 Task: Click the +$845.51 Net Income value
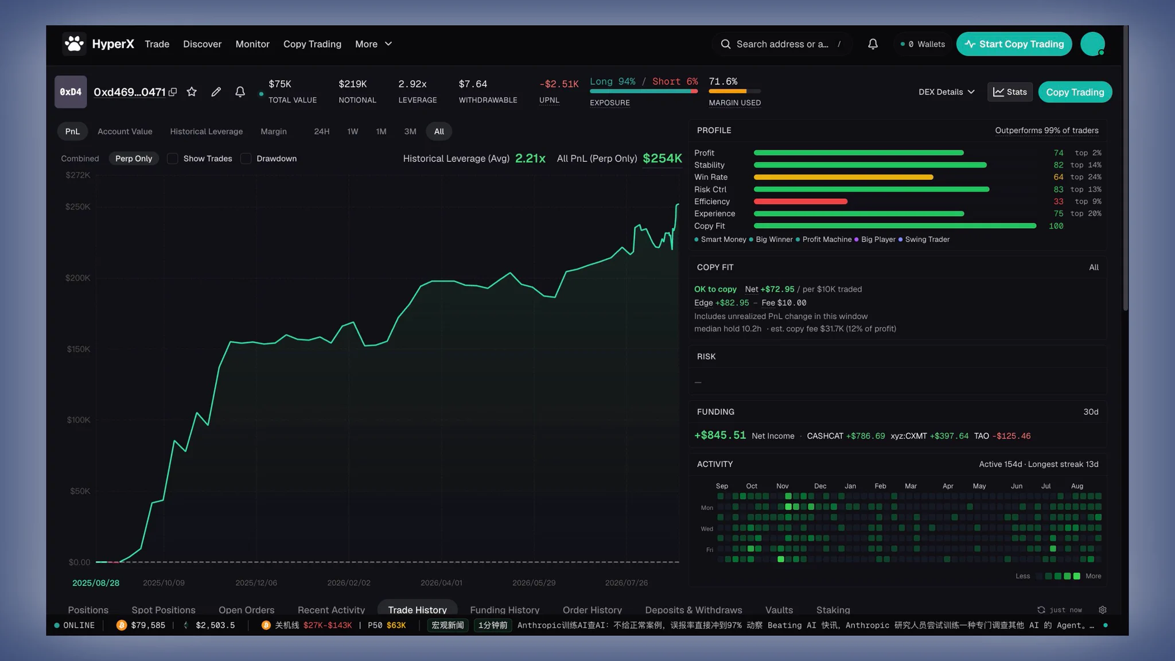(720, 436)
